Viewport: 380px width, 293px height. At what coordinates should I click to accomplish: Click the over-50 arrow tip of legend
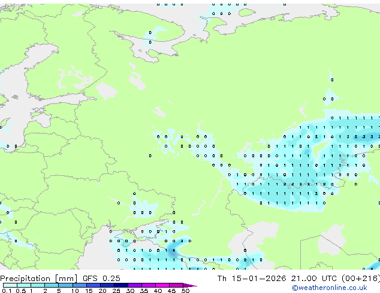pos(190,285)
